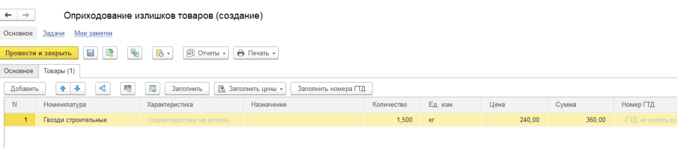Switch to the Основное tab
The image size is (693, 154).
click(x=19, y=71)
